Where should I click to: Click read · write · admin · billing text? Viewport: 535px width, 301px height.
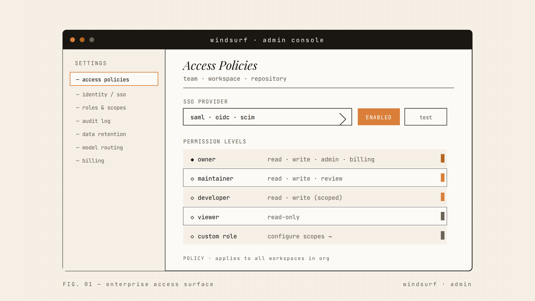pos(321,159)
